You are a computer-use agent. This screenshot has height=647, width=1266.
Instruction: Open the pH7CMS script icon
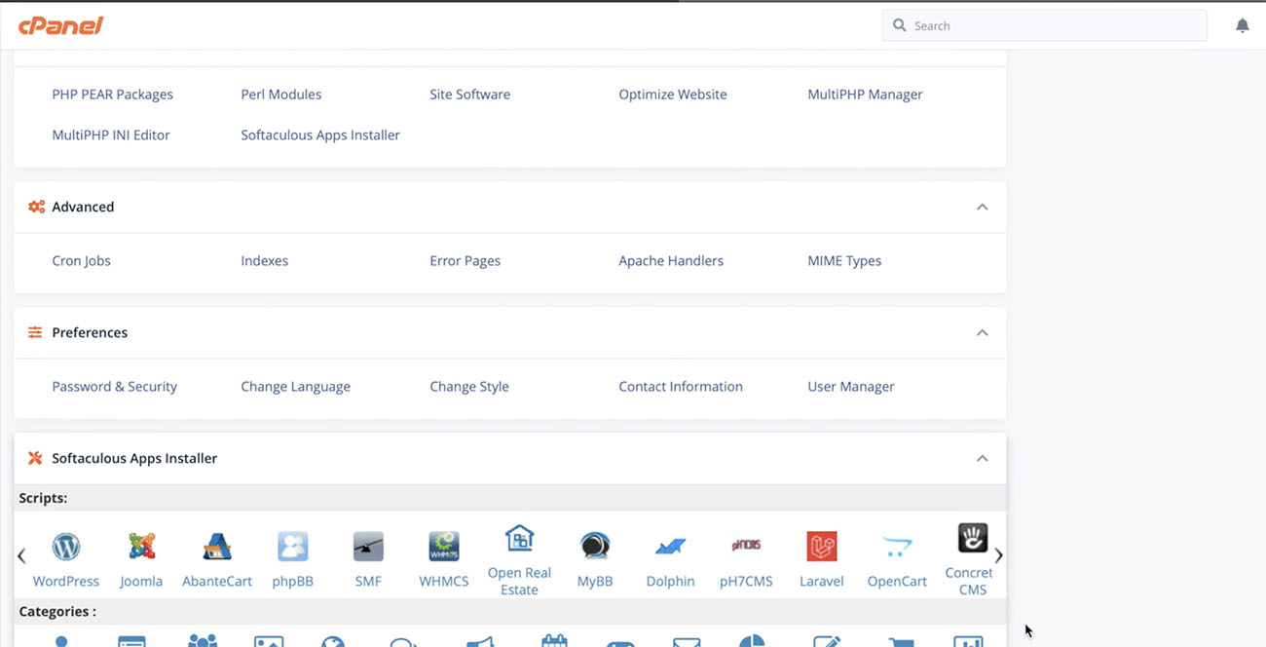tap(746, 546)
